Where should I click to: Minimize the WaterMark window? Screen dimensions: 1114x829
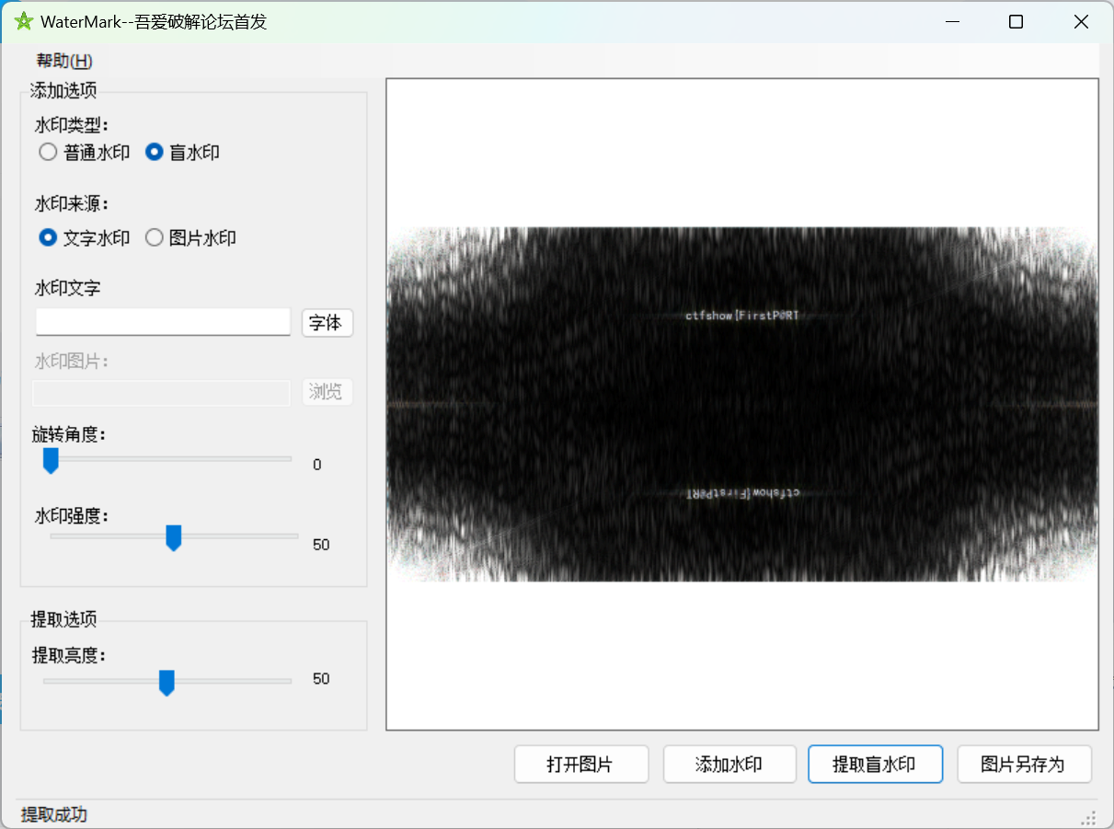950,22
